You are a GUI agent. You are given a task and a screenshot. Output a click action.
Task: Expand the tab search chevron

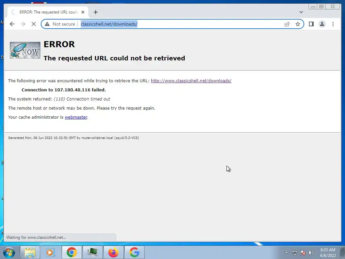click(301, 12)
